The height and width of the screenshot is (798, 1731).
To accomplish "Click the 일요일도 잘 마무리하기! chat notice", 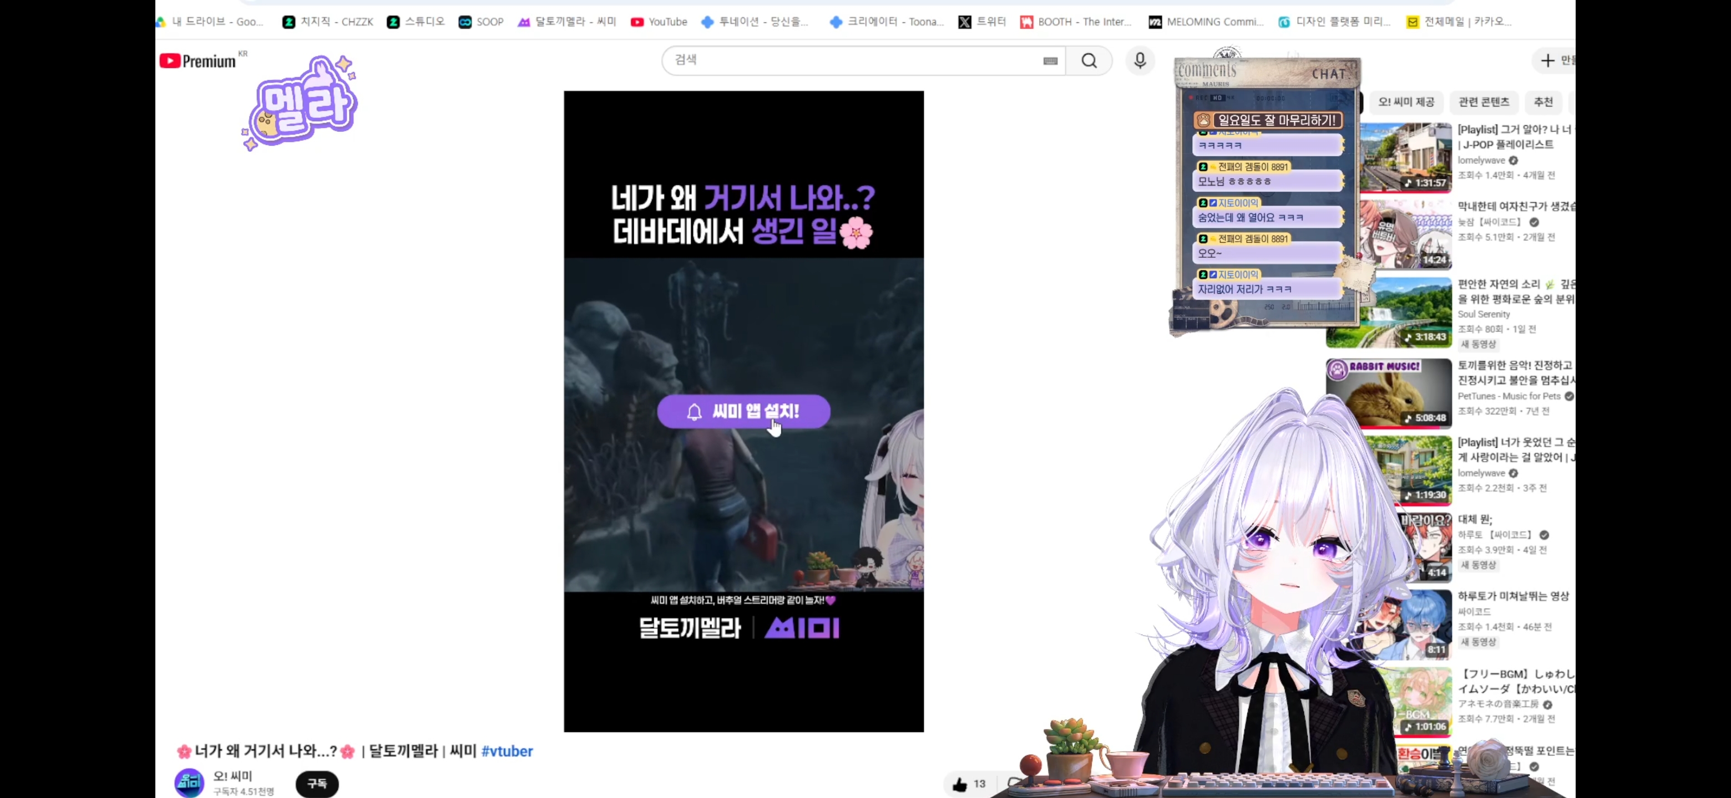I will (1268, 120).
